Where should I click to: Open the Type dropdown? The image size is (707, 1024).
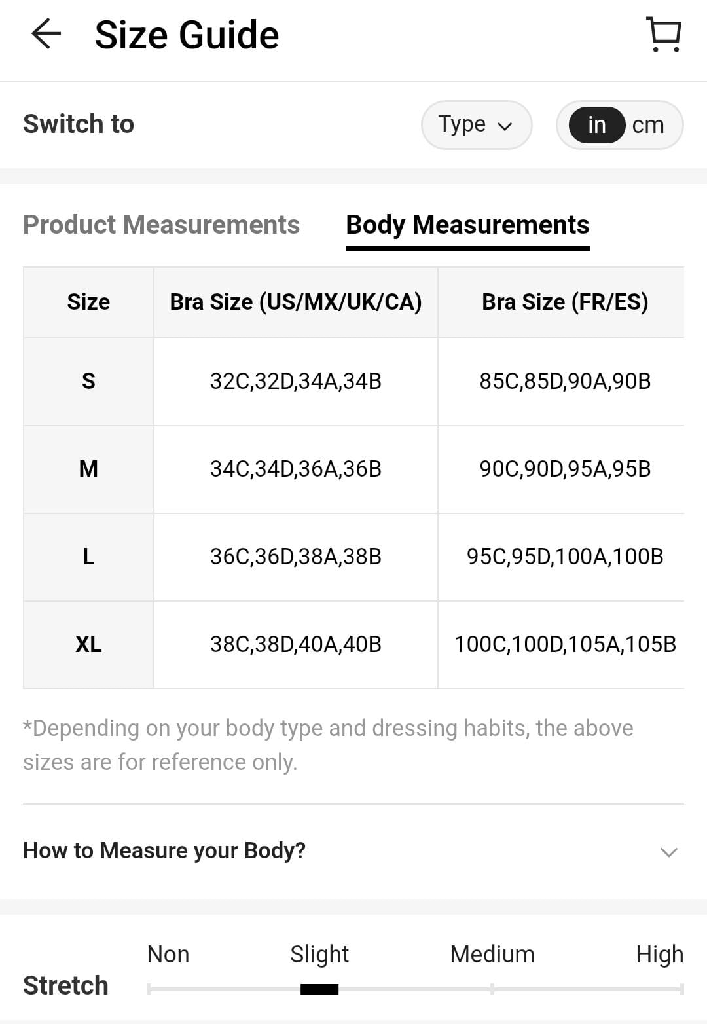click(x=476, y=124)
